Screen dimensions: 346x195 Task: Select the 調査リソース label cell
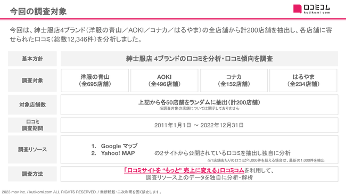(32, 150)
